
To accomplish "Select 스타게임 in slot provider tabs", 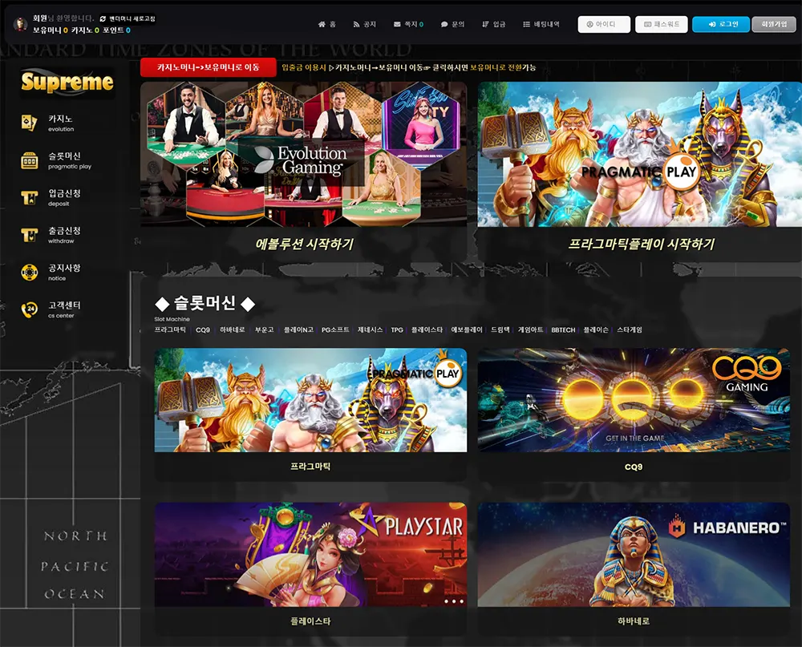I will (629, 330).
